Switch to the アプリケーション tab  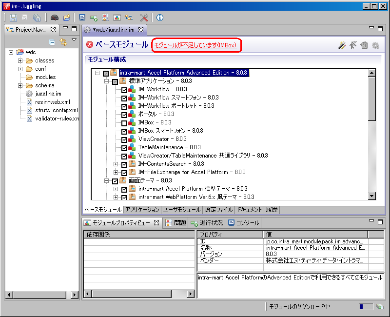[x=142, y=210]
